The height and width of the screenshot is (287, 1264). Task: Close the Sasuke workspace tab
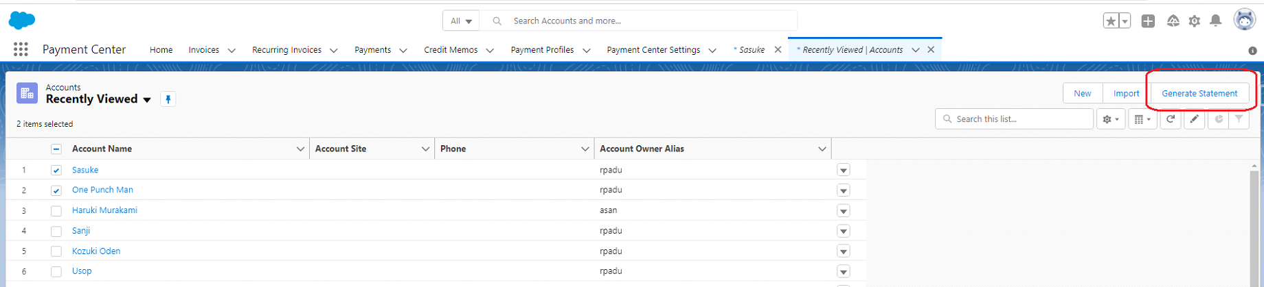coord(778,49)
